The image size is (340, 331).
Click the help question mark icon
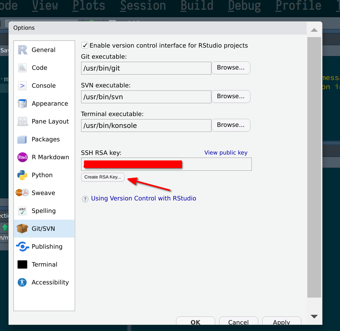[x=85, y=199]
